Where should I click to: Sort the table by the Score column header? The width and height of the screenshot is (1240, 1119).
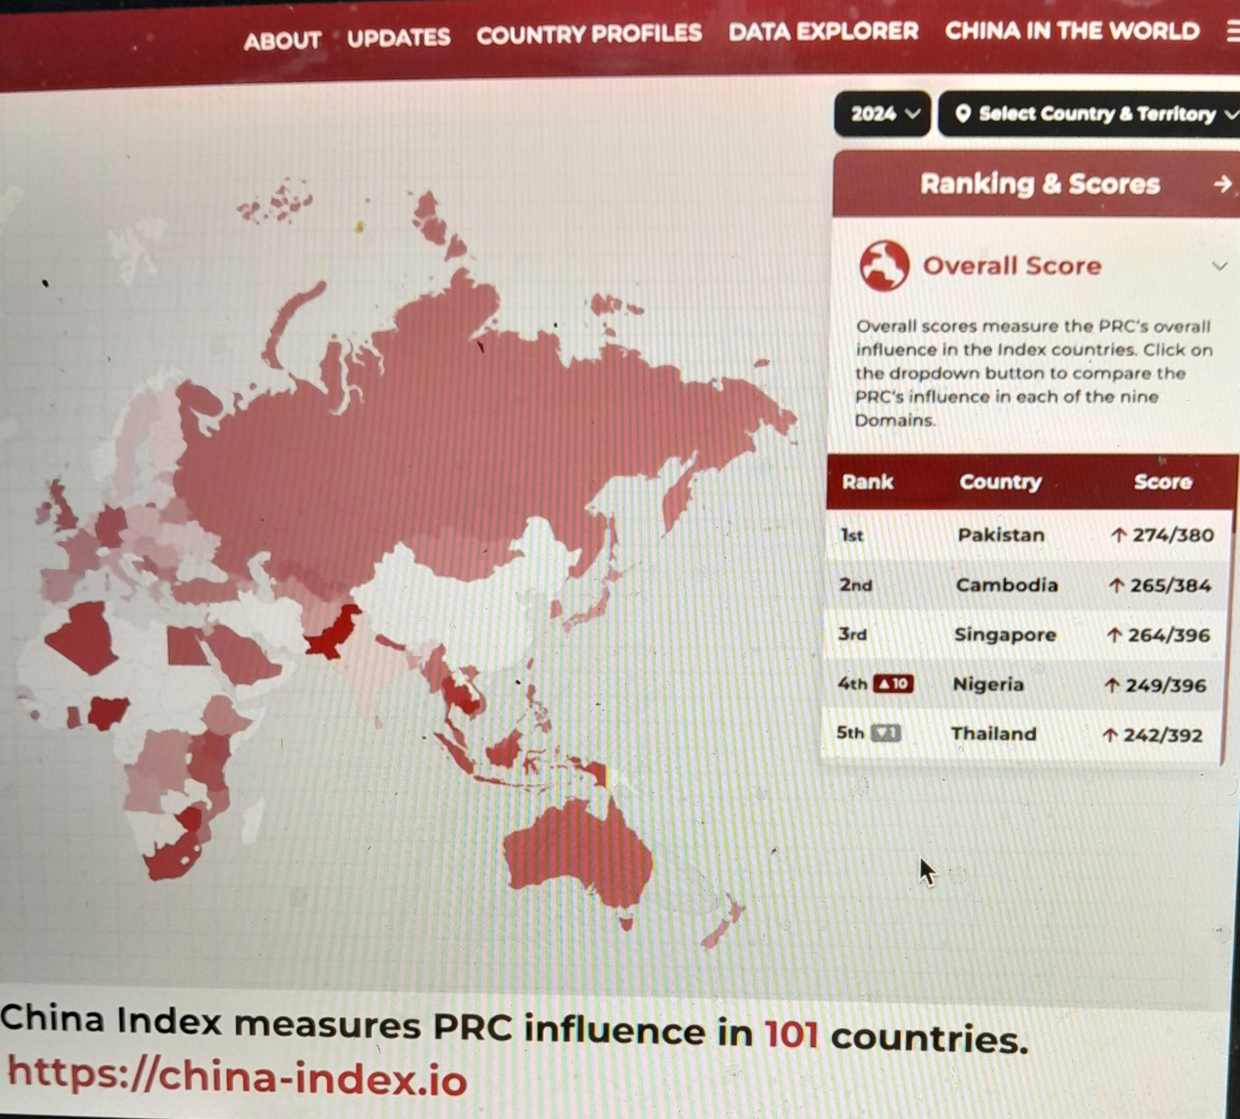tap(1162, 482)
